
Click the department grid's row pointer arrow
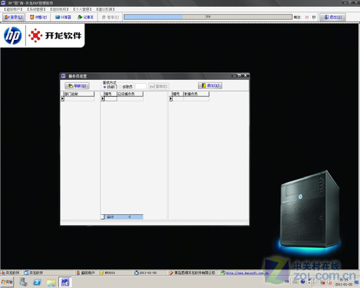[x=62, y=98]
